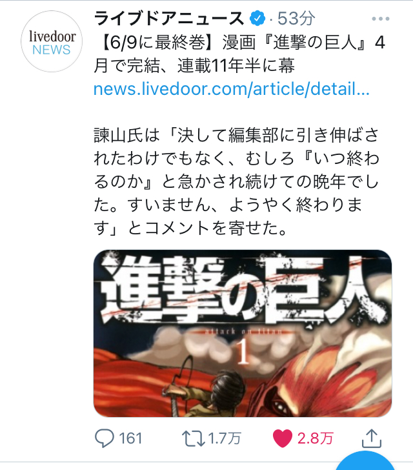Screen dimensions: 413x470
Task: Open the livedoor NEWS profile avatar
Action: [x=52, y=41]
